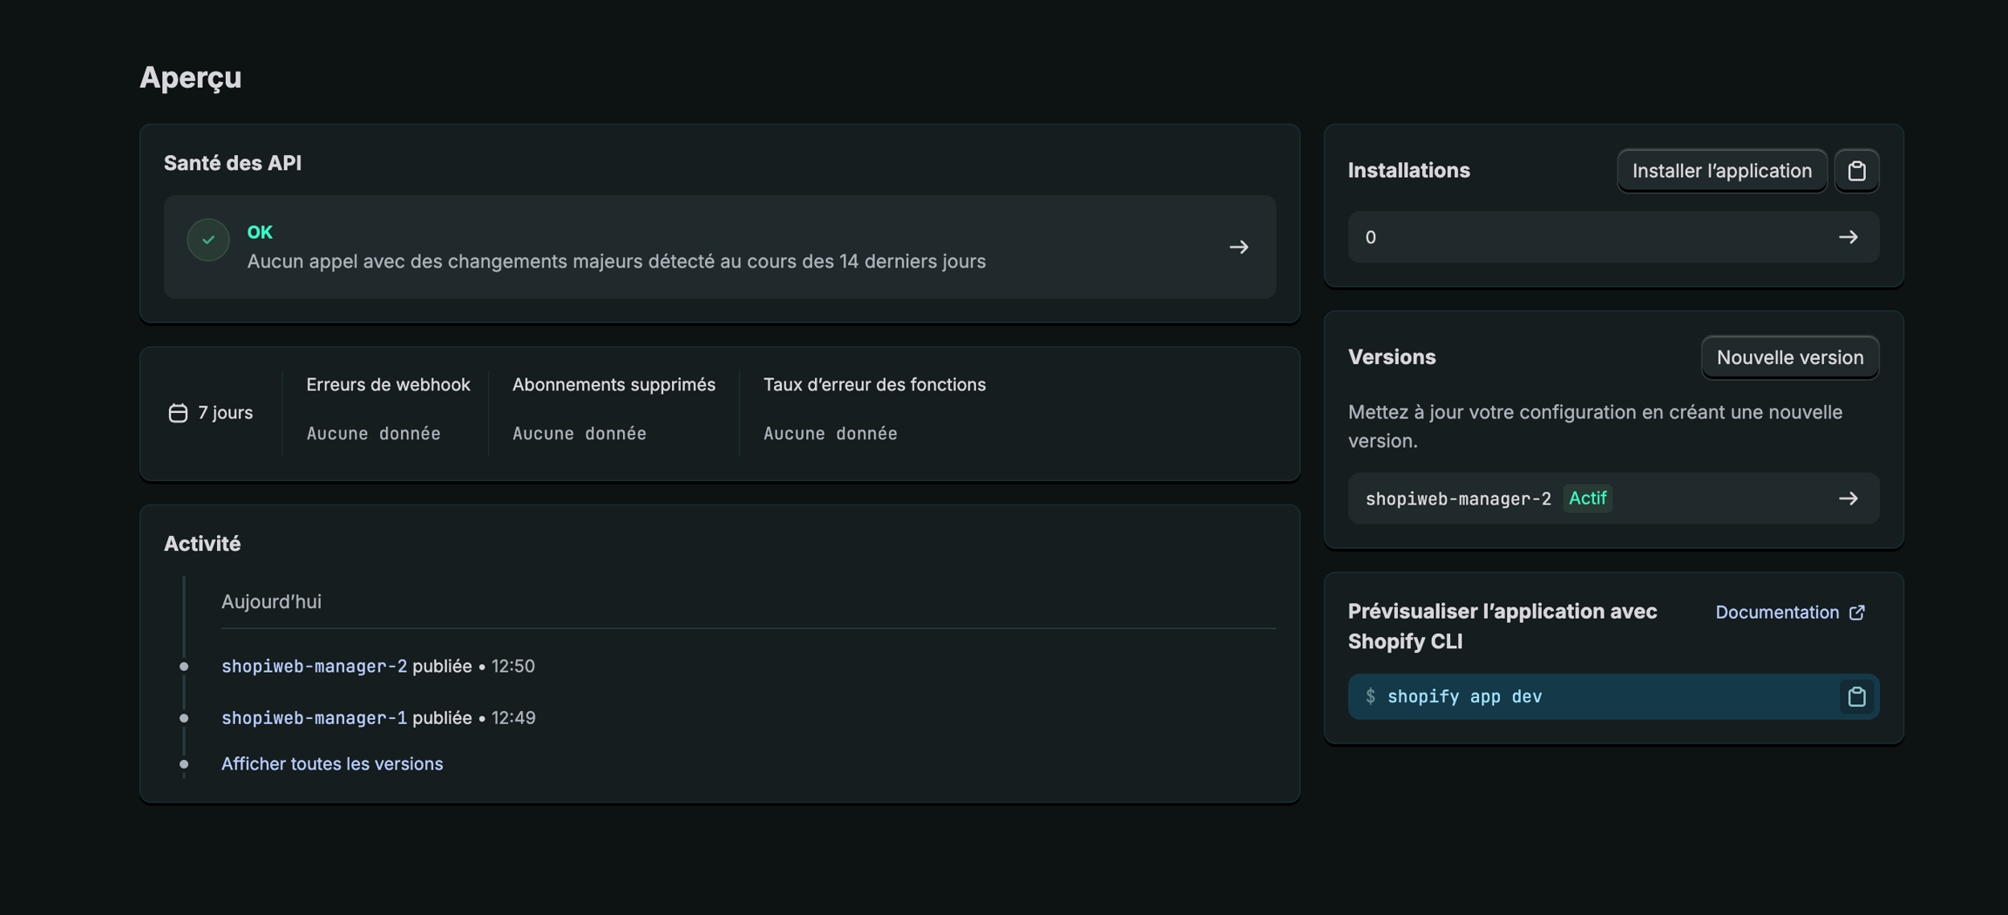Open the Documentation link

click(x=1776, y=613)
